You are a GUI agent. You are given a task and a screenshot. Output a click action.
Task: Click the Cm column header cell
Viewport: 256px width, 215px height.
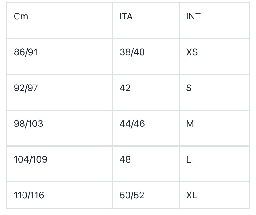point(21,16)
